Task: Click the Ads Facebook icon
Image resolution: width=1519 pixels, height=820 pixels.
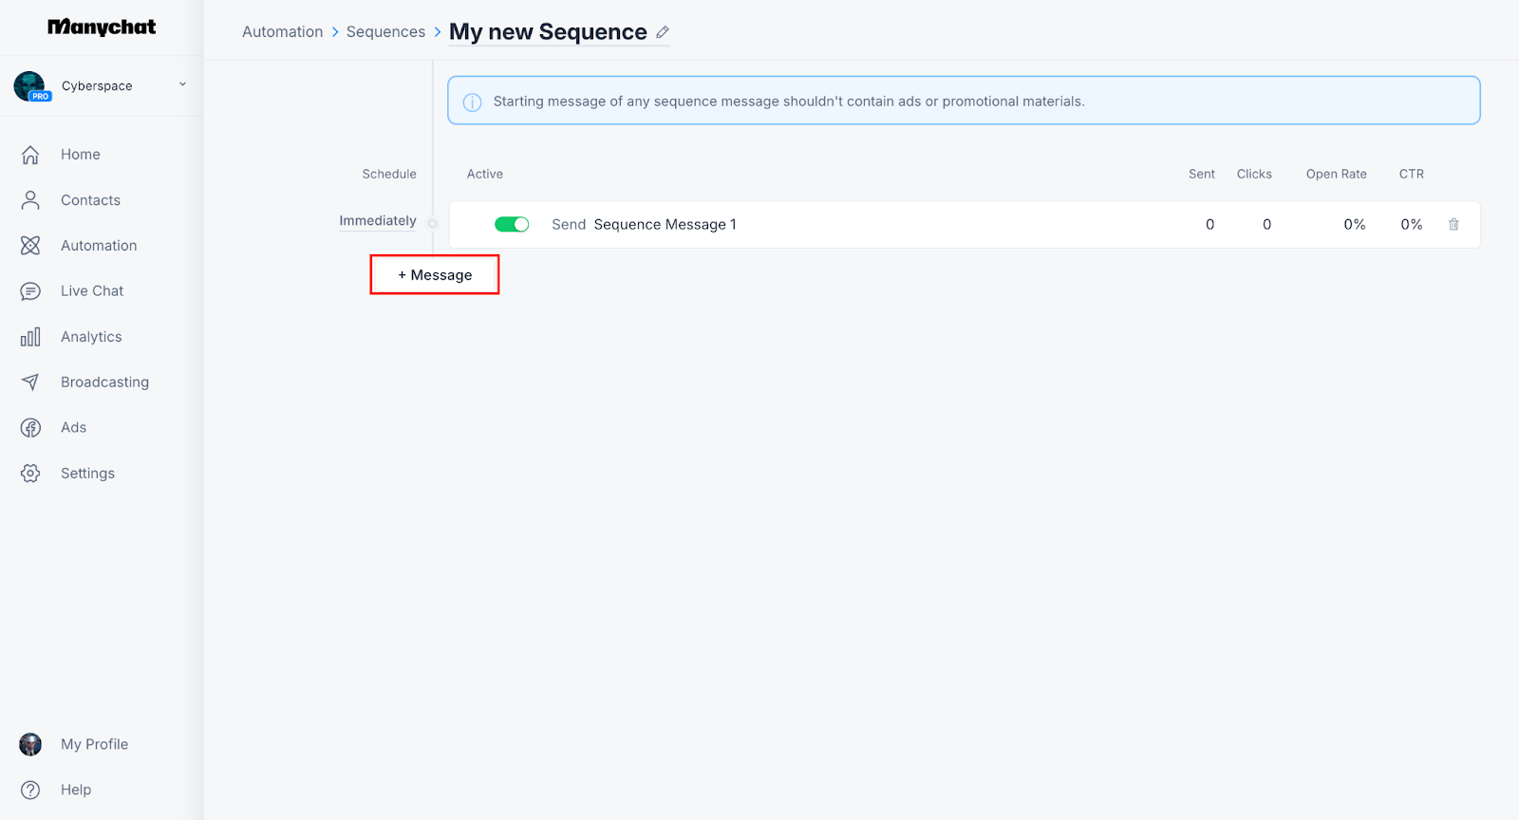Action: click(30, 428)
